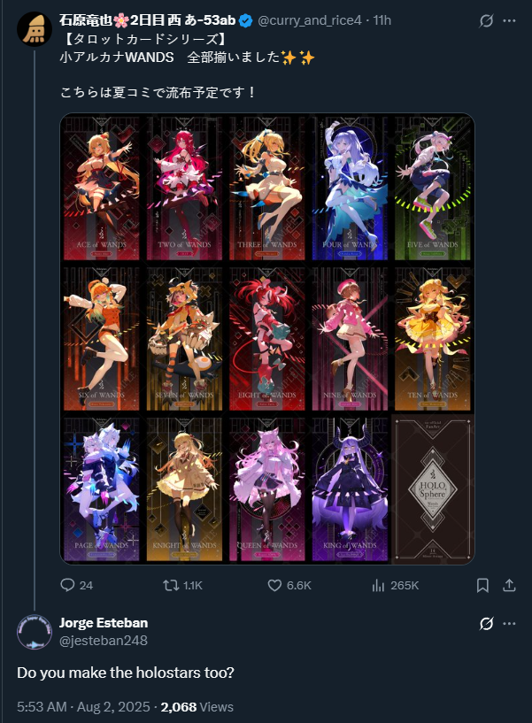The image size is (532, 723).
Task: Retweet the post showing 1.1K reposts
Action: pos(172,585)
